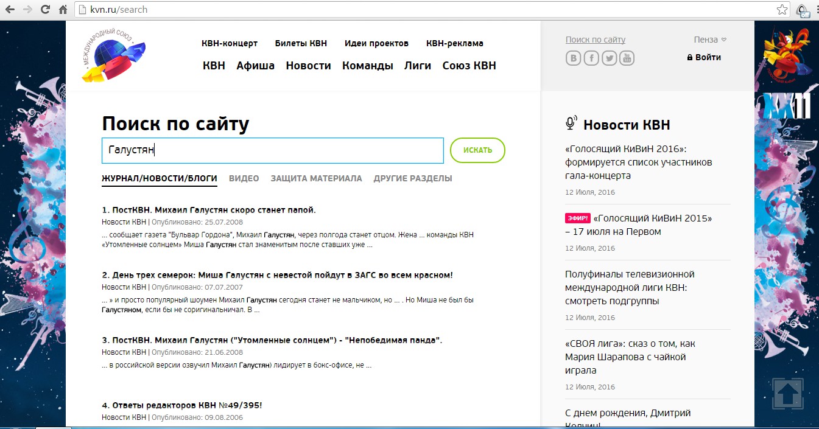The width and height of the screenshot is (819, 429).
Task: Open news С днем рождения, Дмитрий
Action: tap(628, 419)
